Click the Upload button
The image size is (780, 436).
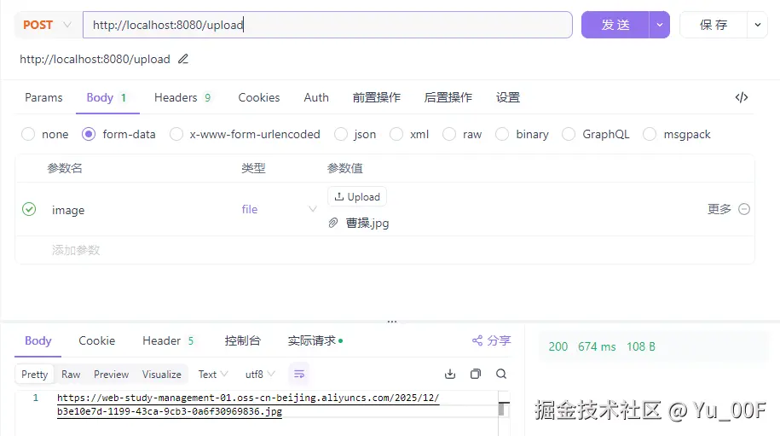coord(357,196)
